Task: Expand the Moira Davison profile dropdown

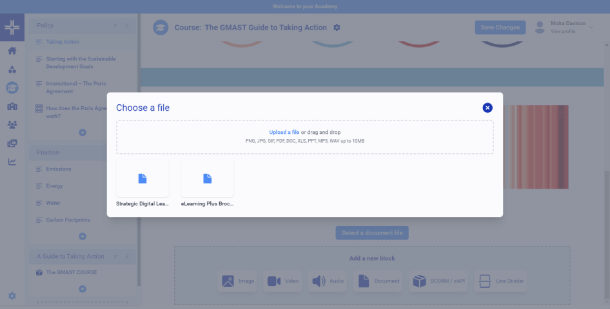Action: point(591,27)
